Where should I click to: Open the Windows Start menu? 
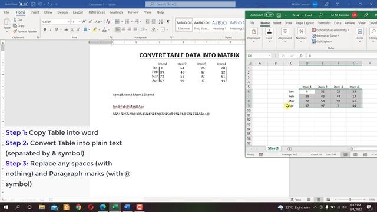point(6,207)
